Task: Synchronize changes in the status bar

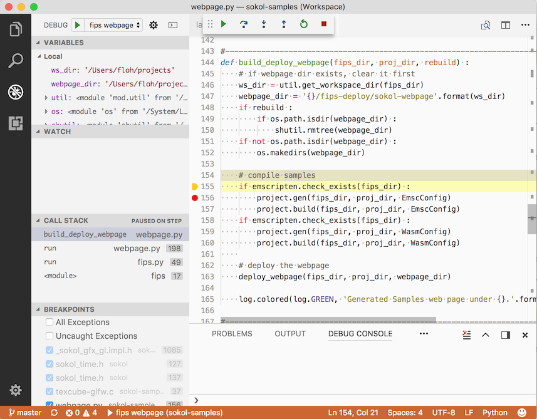Action: tap(54, 413)
